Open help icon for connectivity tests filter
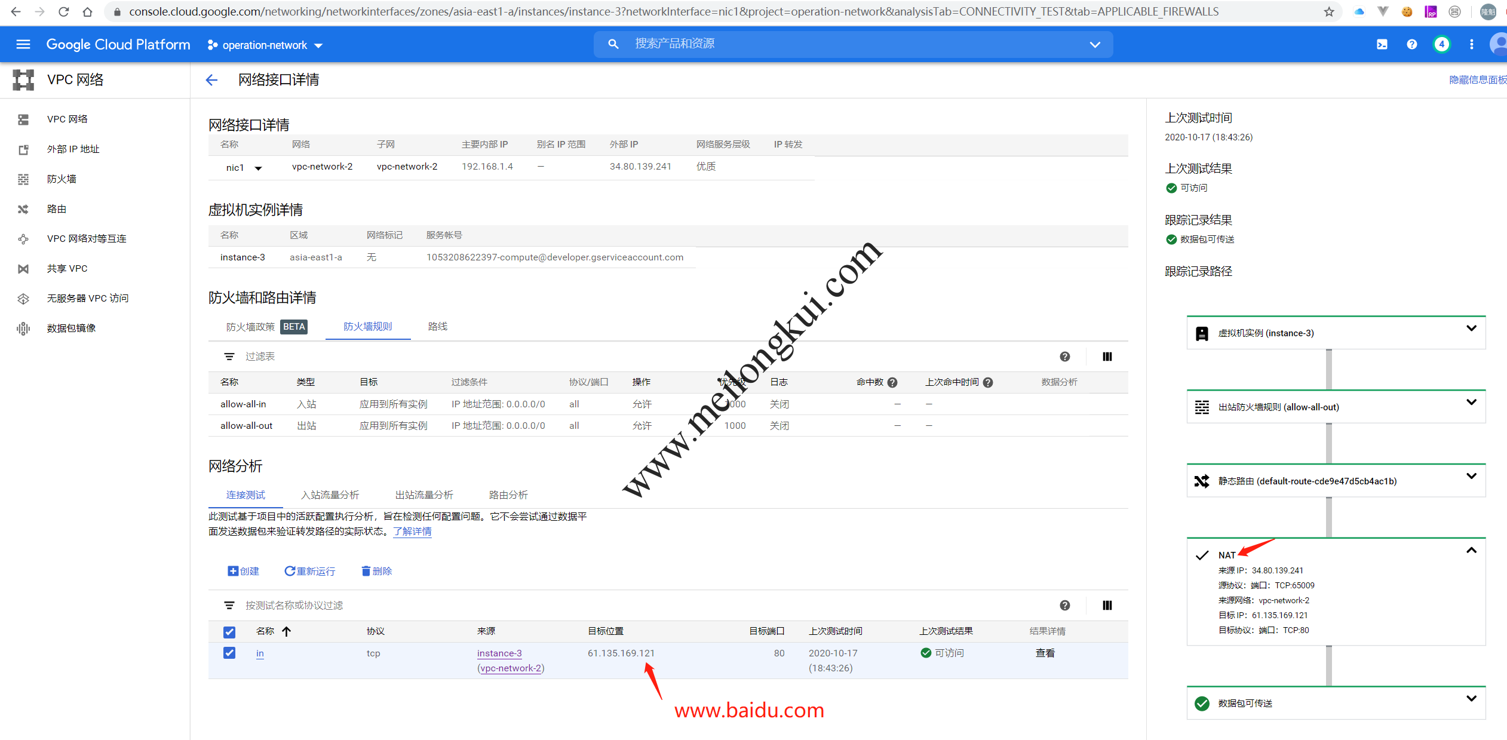The width and height of the screenshot is (1507, 740). pyautogui.click(x=1065, y=606)
